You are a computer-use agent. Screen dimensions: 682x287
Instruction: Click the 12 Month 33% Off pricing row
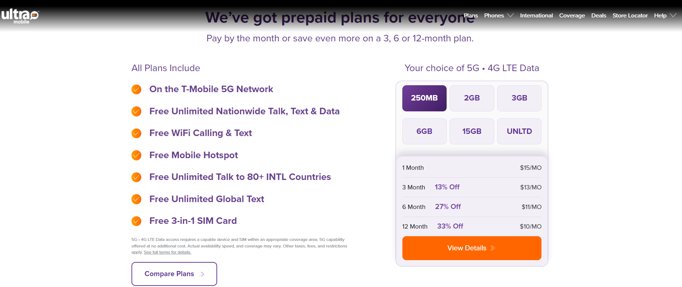click(471, 226)
